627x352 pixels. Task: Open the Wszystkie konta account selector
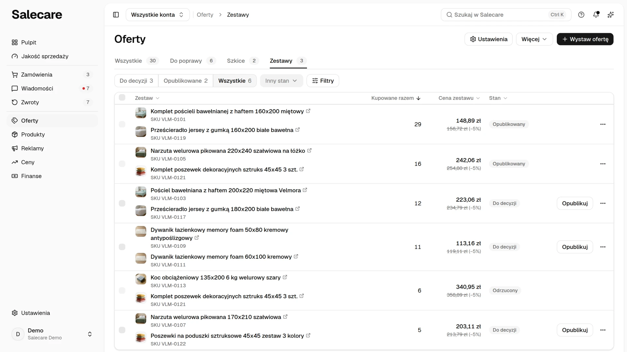tap(157, 15)
